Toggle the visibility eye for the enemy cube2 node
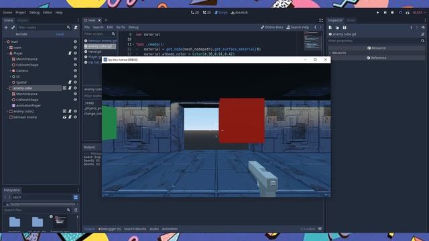 (75, 111)
